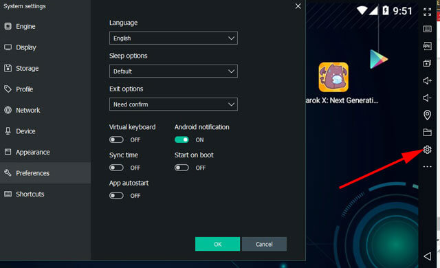Screen dimensions: 440x268
Task: Open the Profile settings section
Action: (x=45, y=89)
